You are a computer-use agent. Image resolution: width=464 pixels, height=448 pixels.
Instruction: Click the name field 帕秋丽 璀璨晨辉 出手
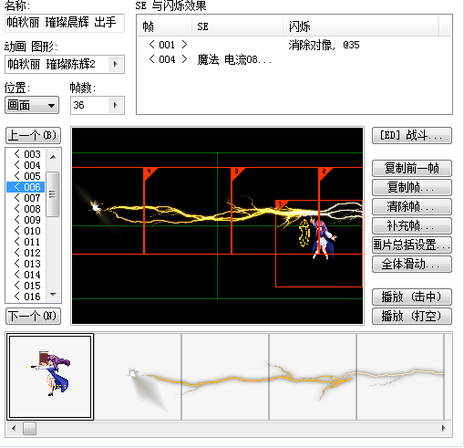tap(65, 23)
